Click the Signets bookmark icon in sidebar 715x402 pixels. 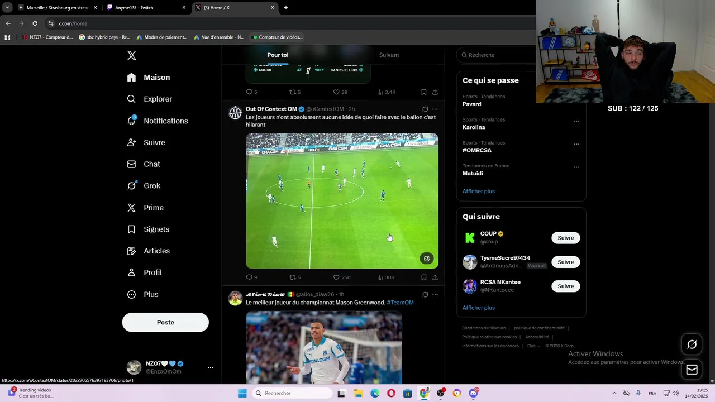coord(131,229)
